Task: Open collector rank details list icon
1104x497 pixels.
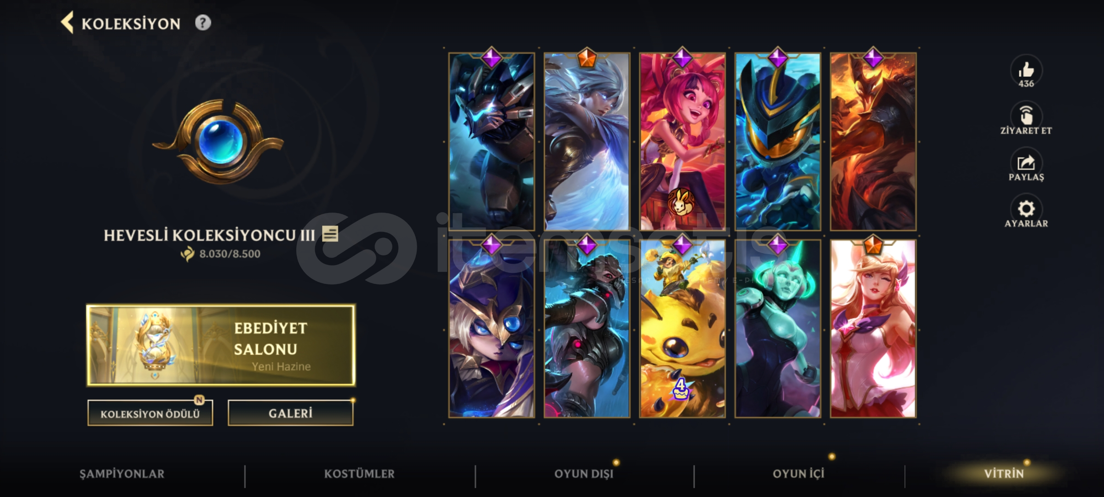Action: click(330, 234)
